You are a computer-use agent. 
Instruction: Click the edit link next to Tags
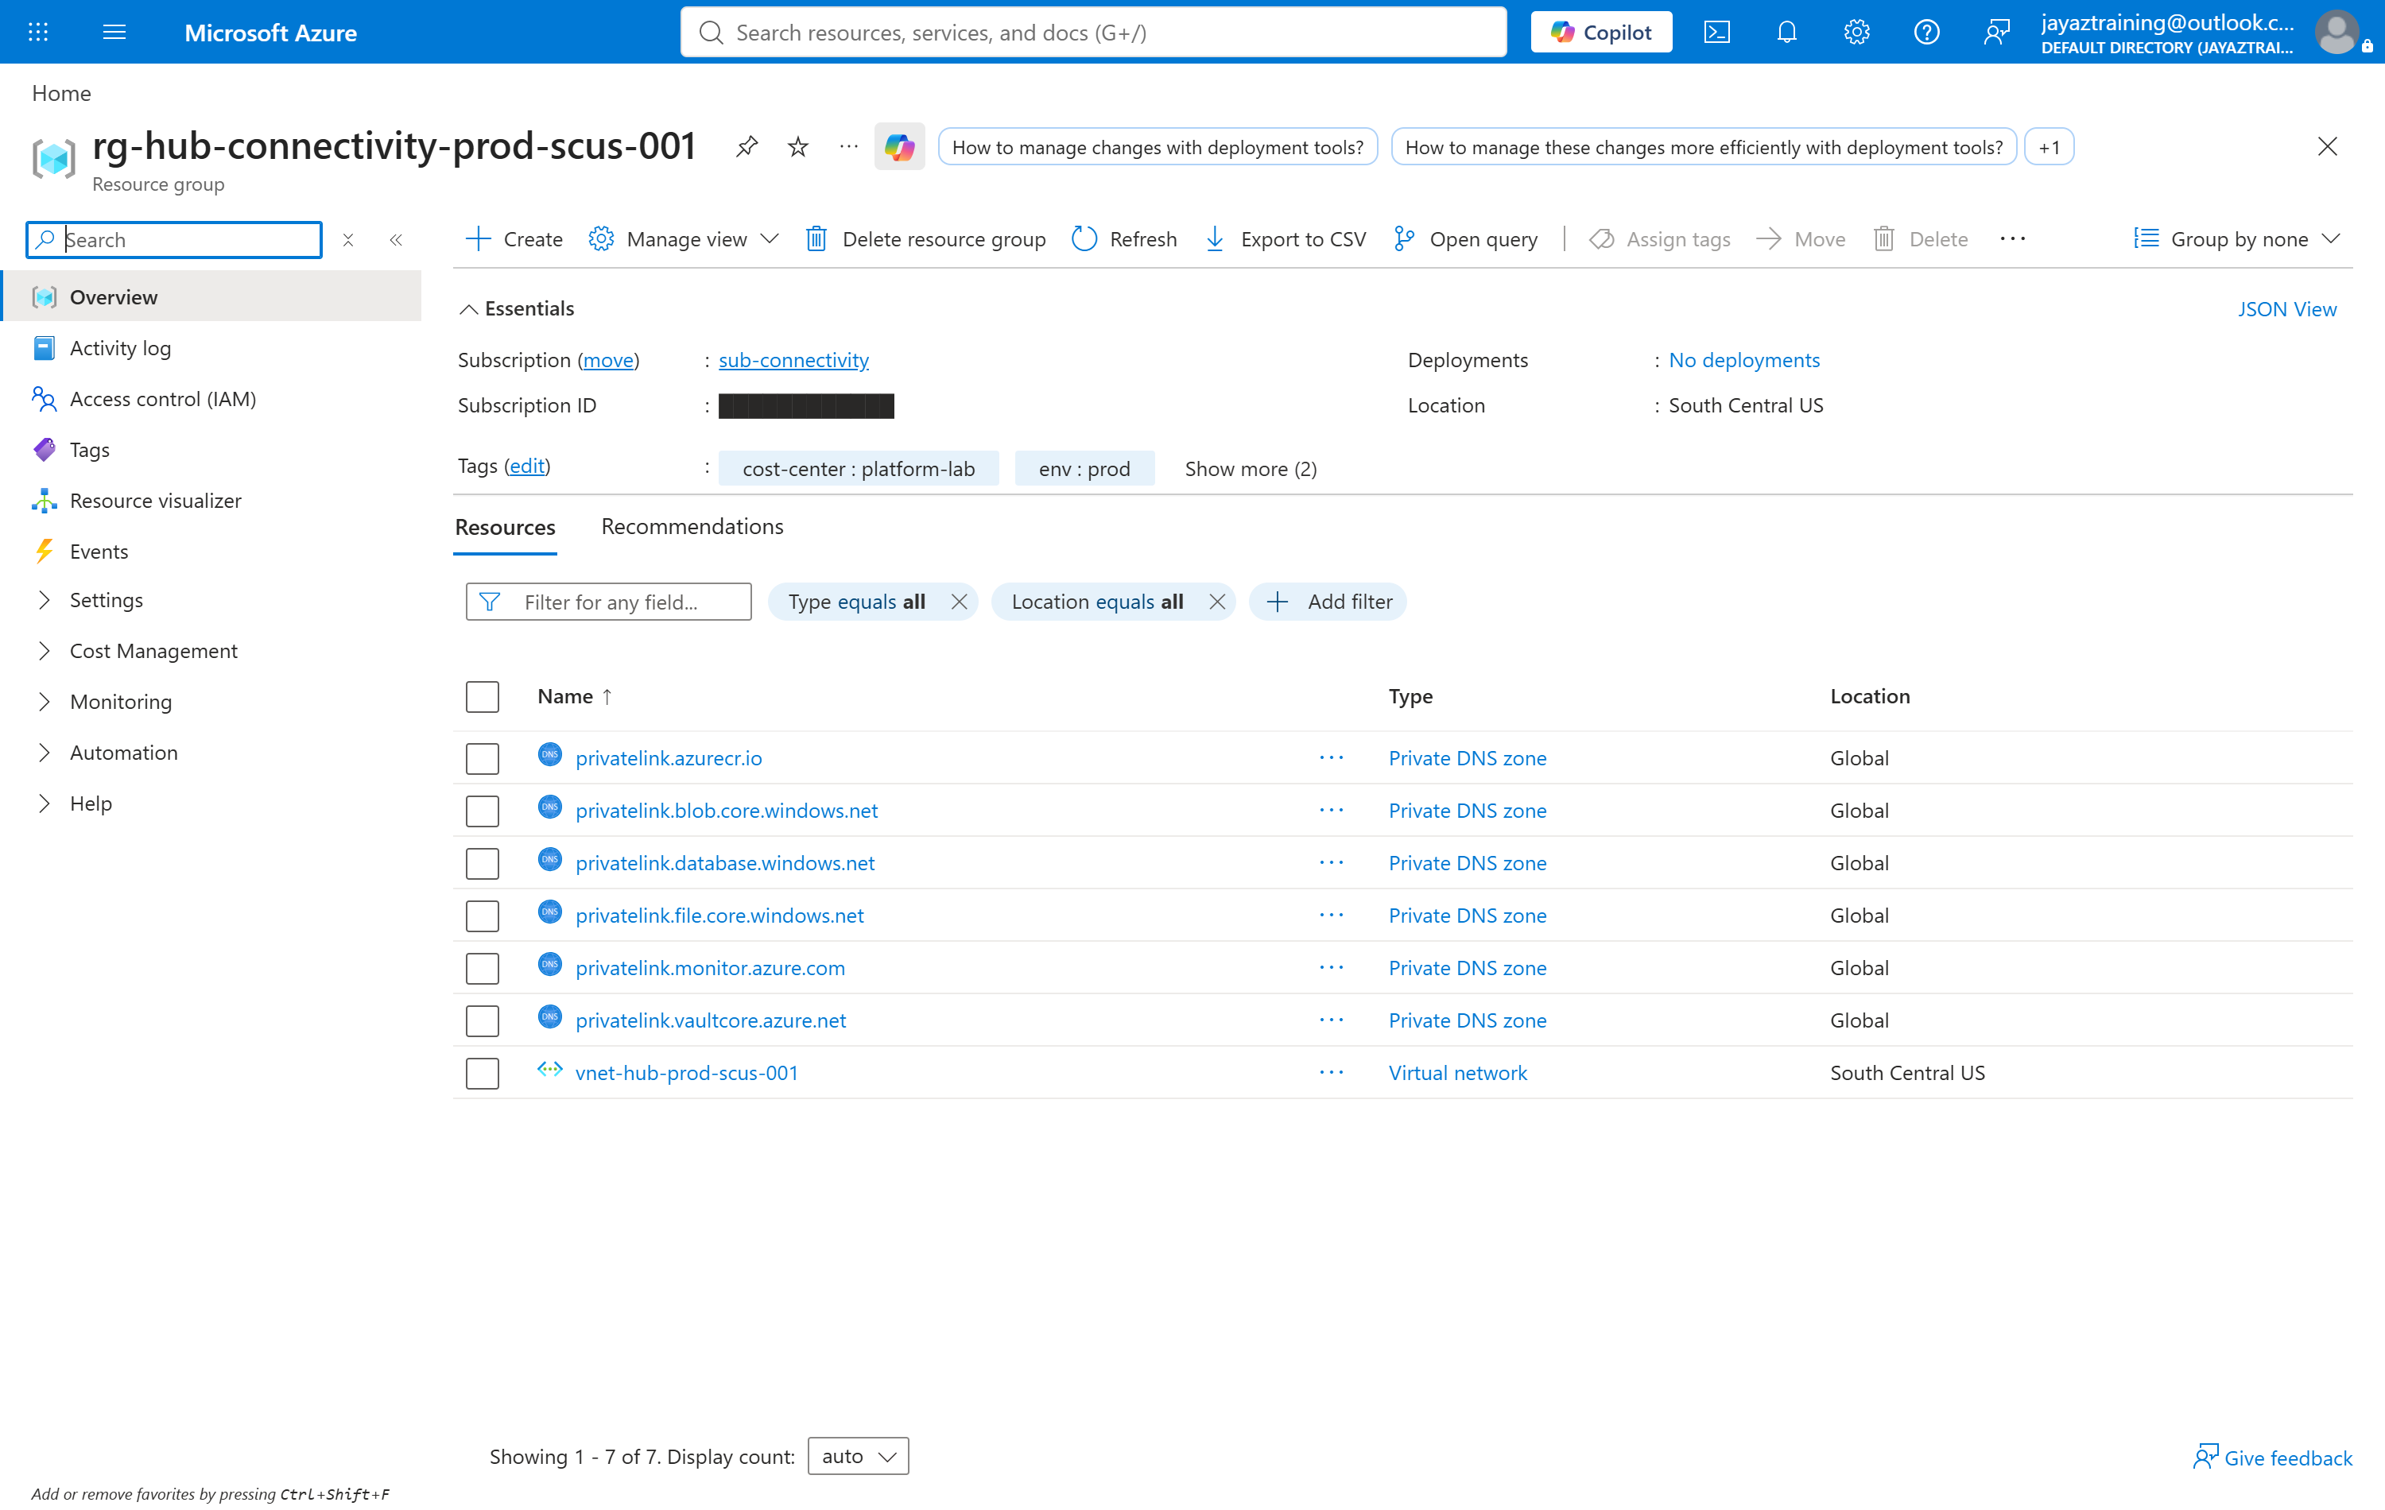(x=527, y=466)
